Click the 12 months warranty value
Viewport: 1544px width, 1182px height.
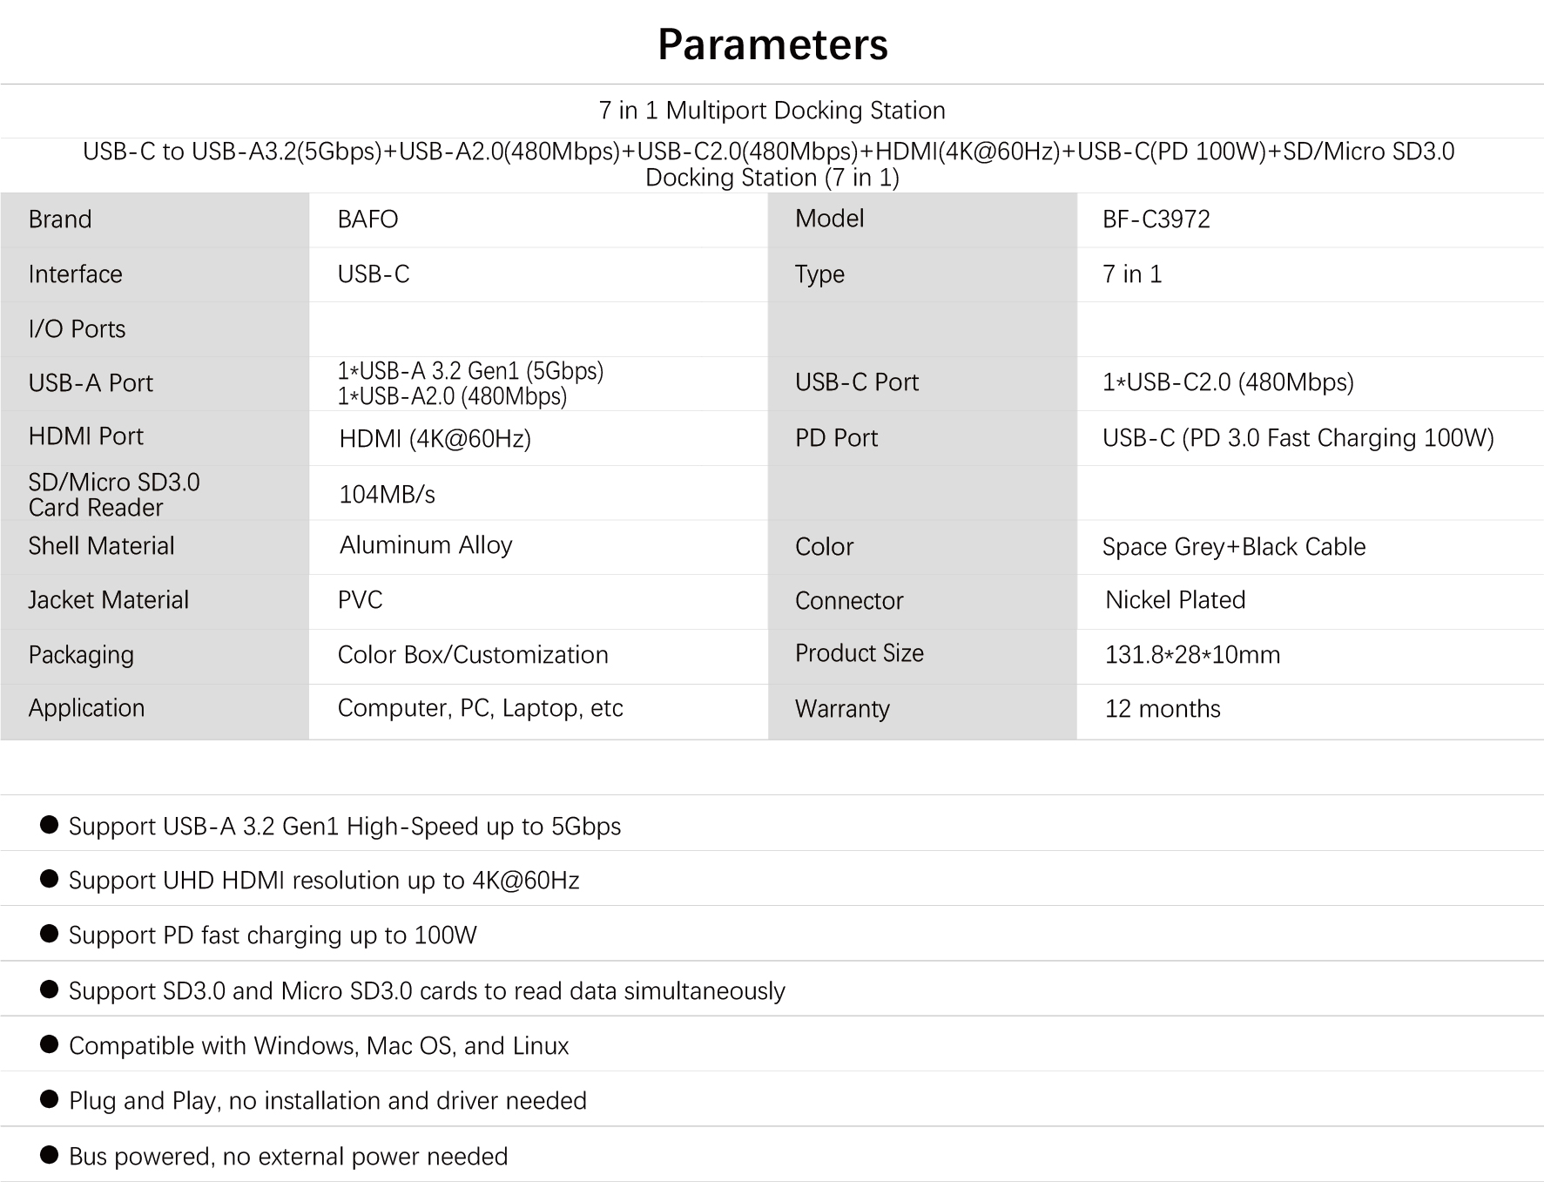click(x=1163, y=708)
